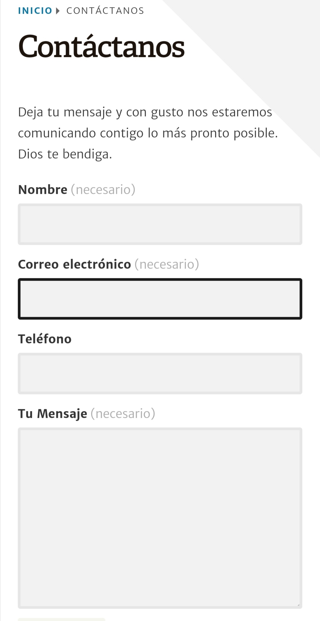Go to the INICIO breadcrumb link

(35, 11)
